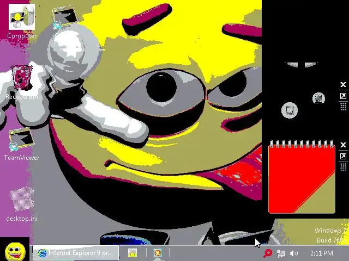This screenshot has height=261, width=349.
Task: Click the CPU meter gadget larger-size arrow
Action: pos(343,96)
